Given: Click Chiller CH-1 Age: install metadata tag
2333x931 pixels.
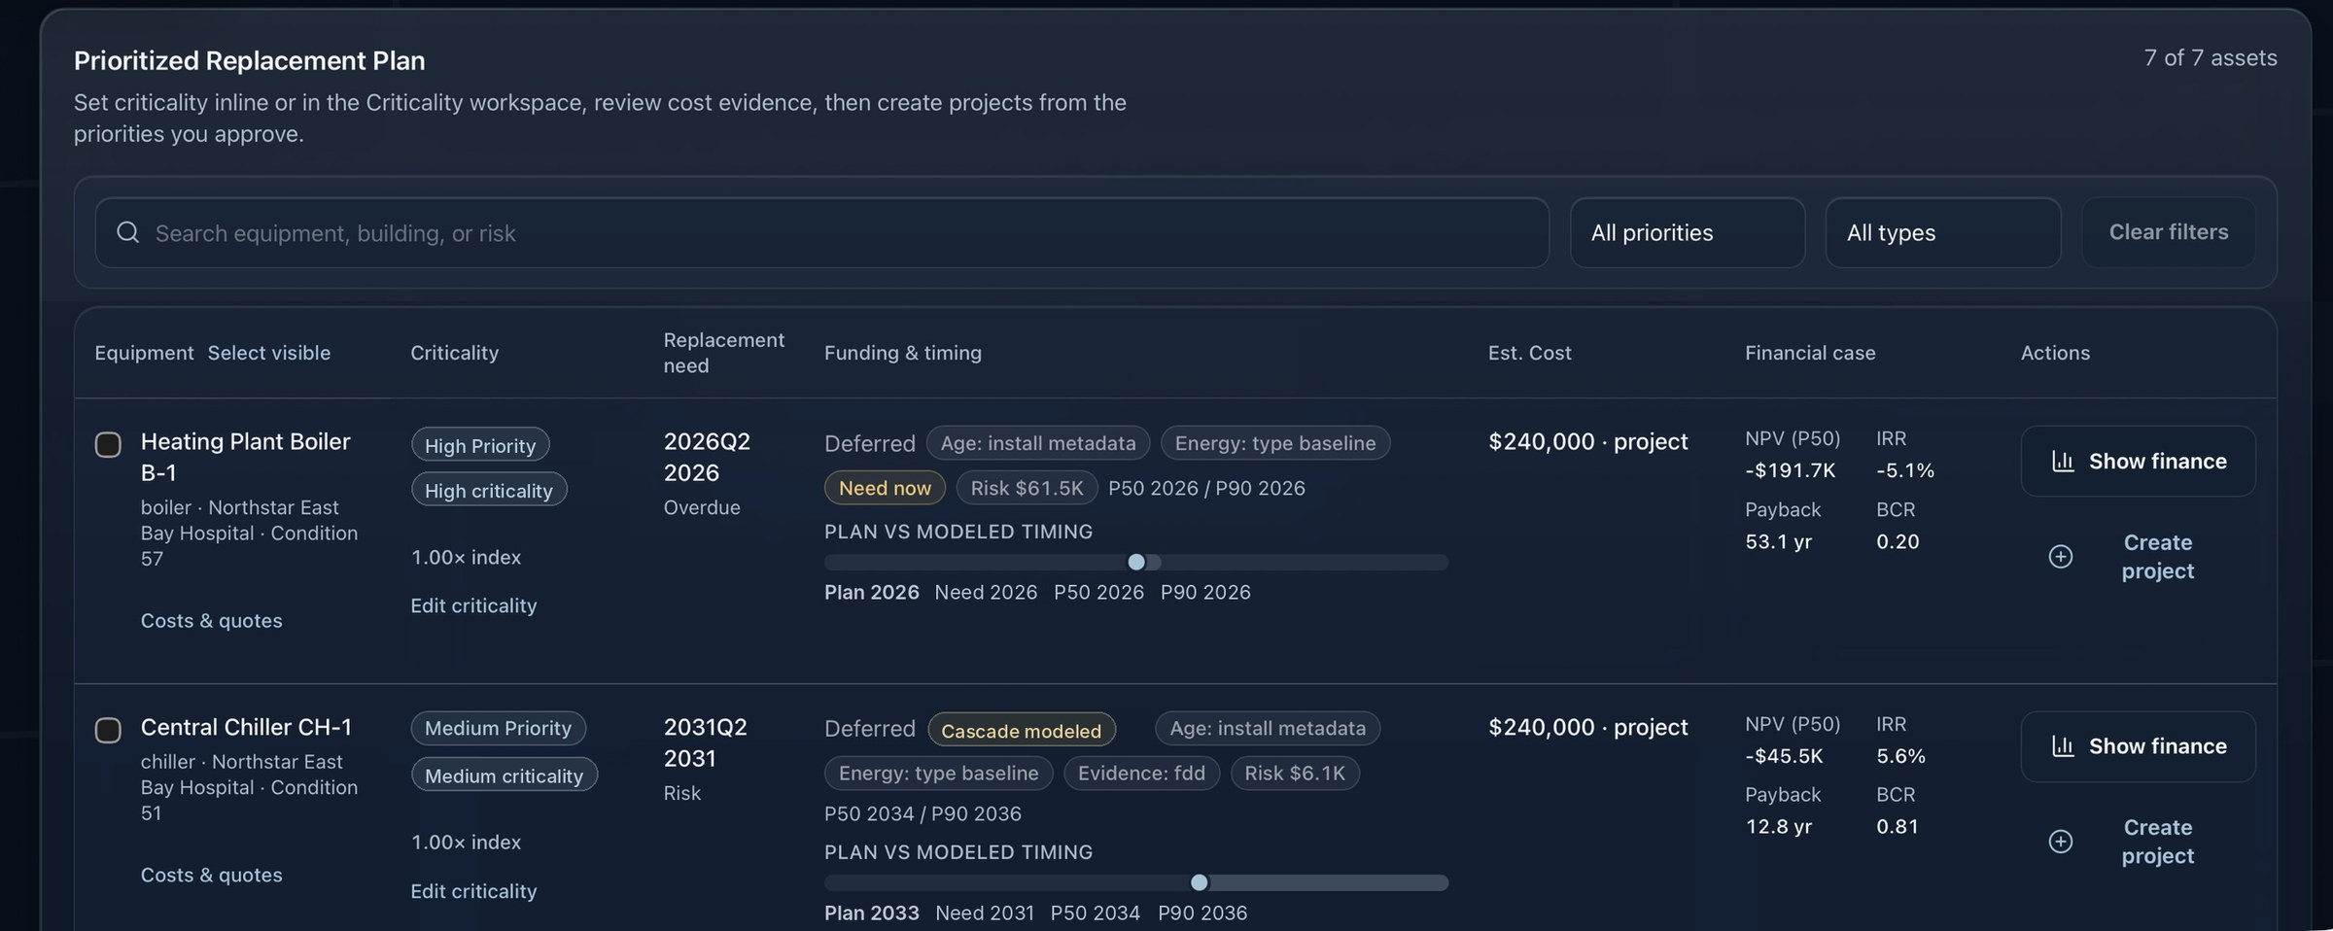Looking at the screenshot, I should [x=1268, y=728].
